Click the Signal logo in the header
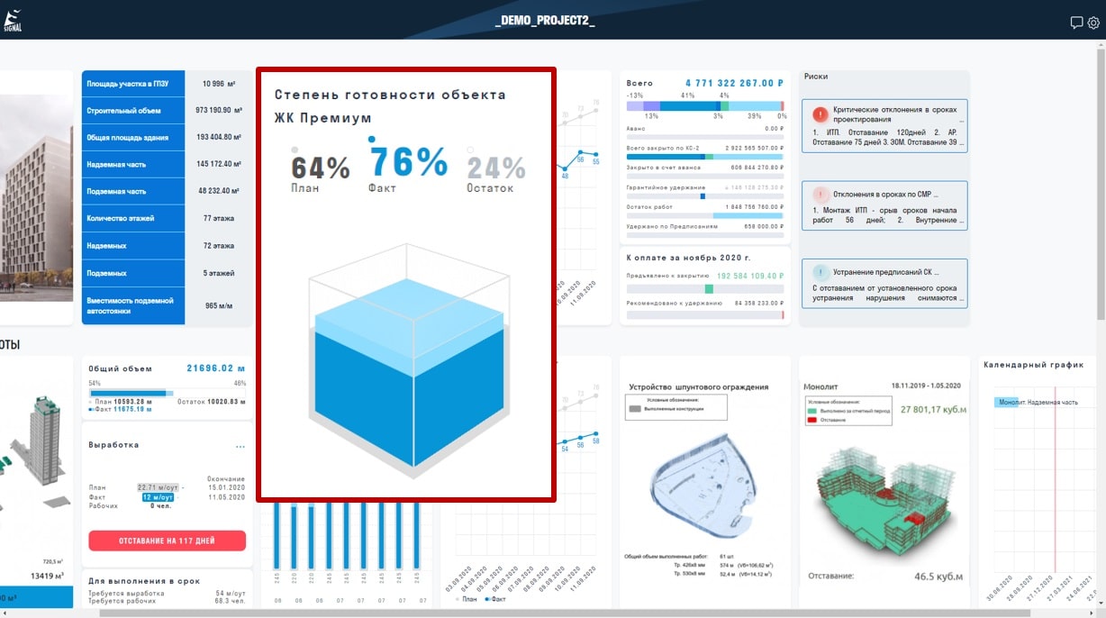1106x618 pixels. click(13, 20)
